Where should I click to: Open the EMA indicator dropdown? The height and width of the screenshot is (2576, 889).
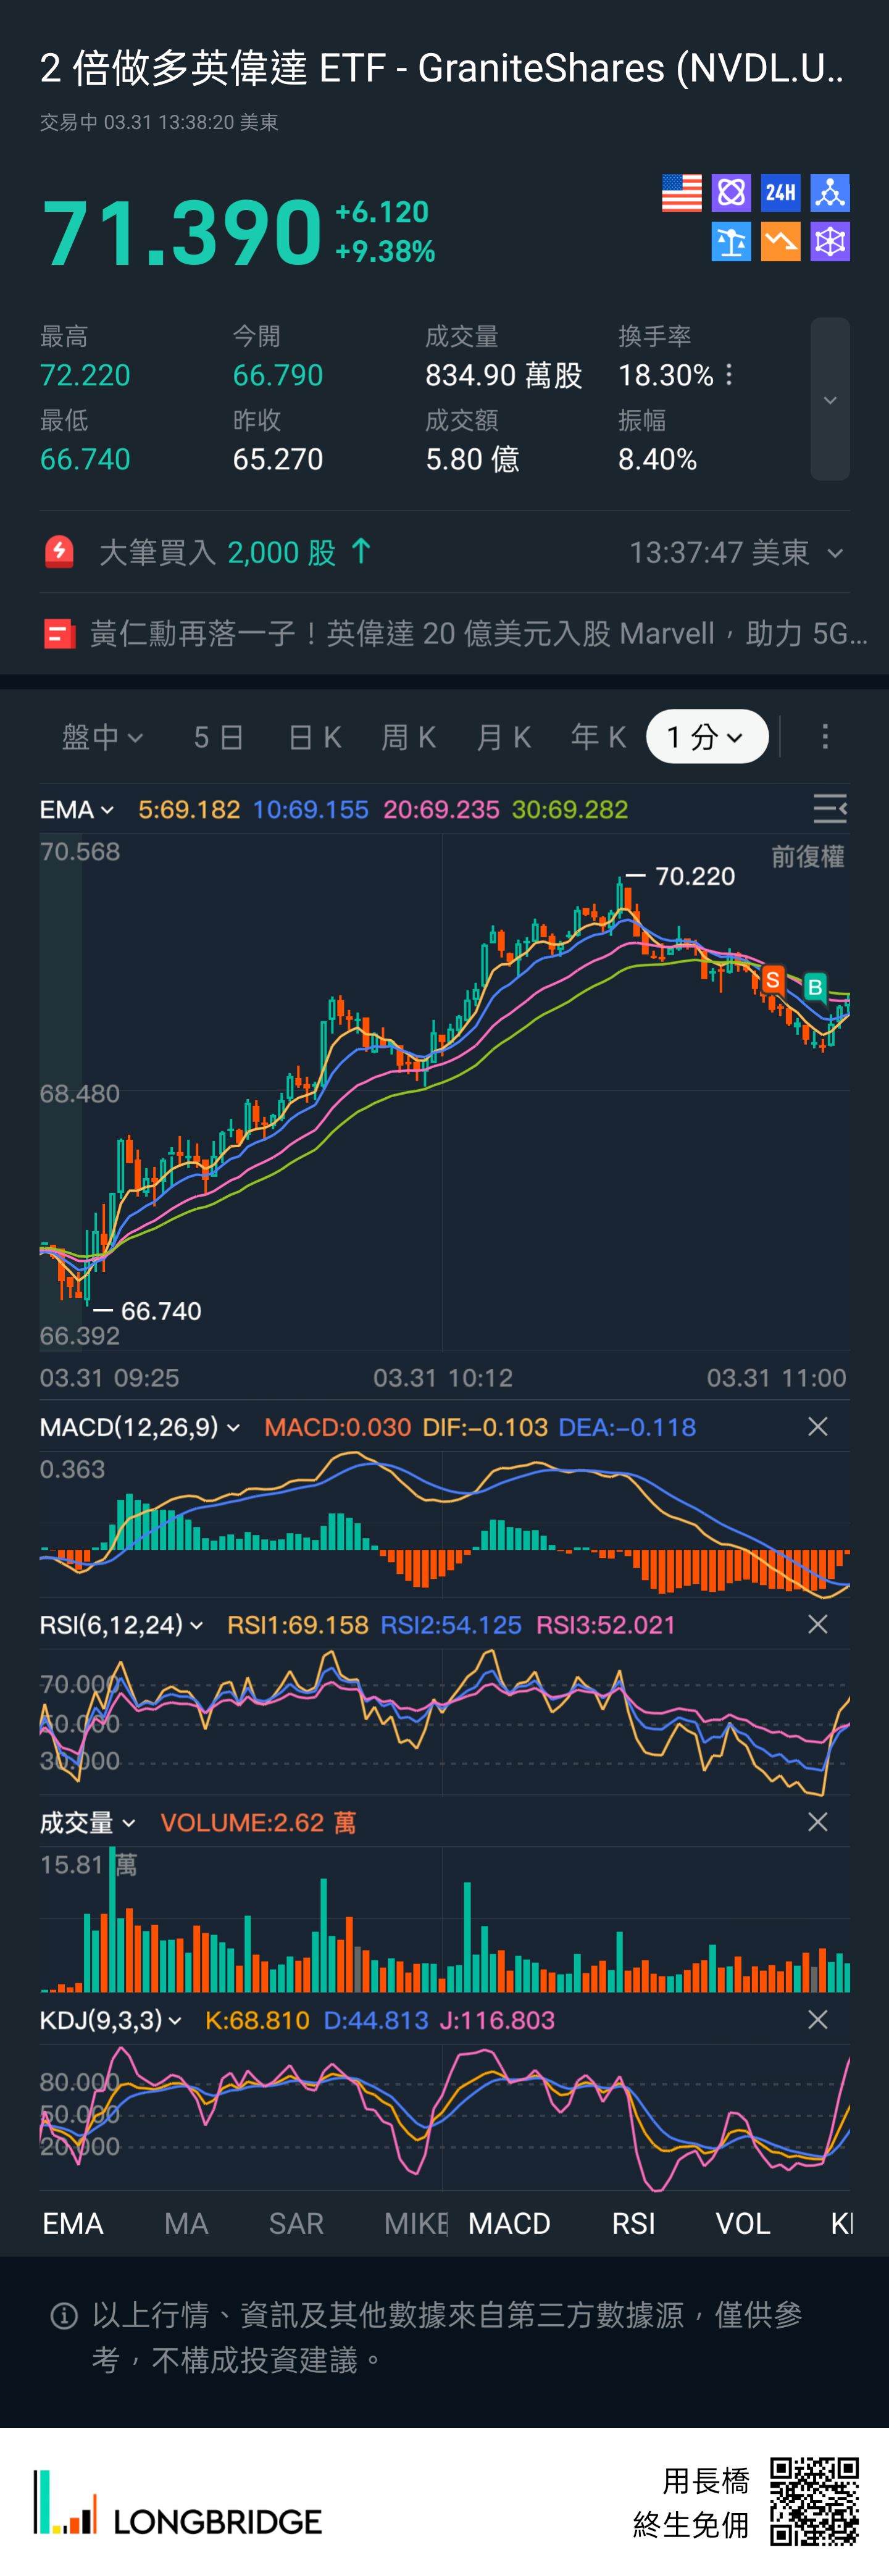pyautogui.click(x=77, y=809)
